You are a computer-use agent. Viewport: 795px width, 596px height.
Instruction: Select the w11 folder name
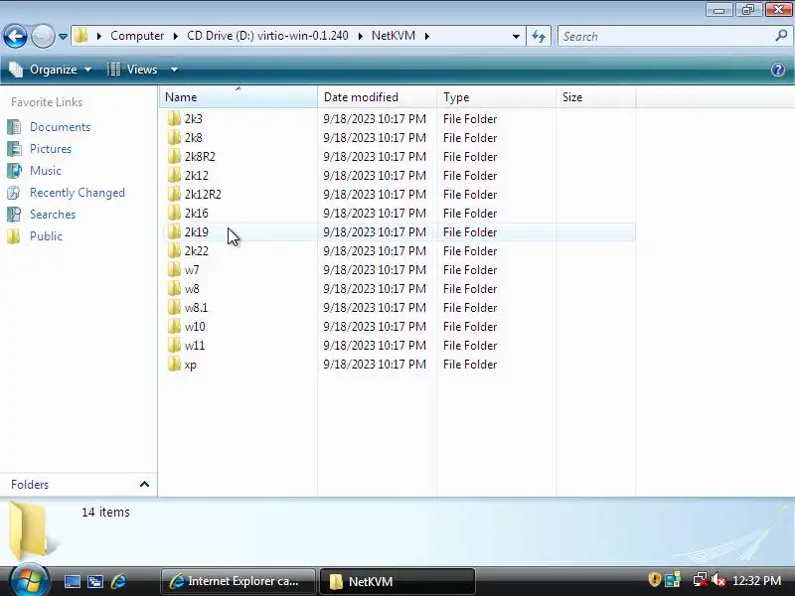point(195,345)
